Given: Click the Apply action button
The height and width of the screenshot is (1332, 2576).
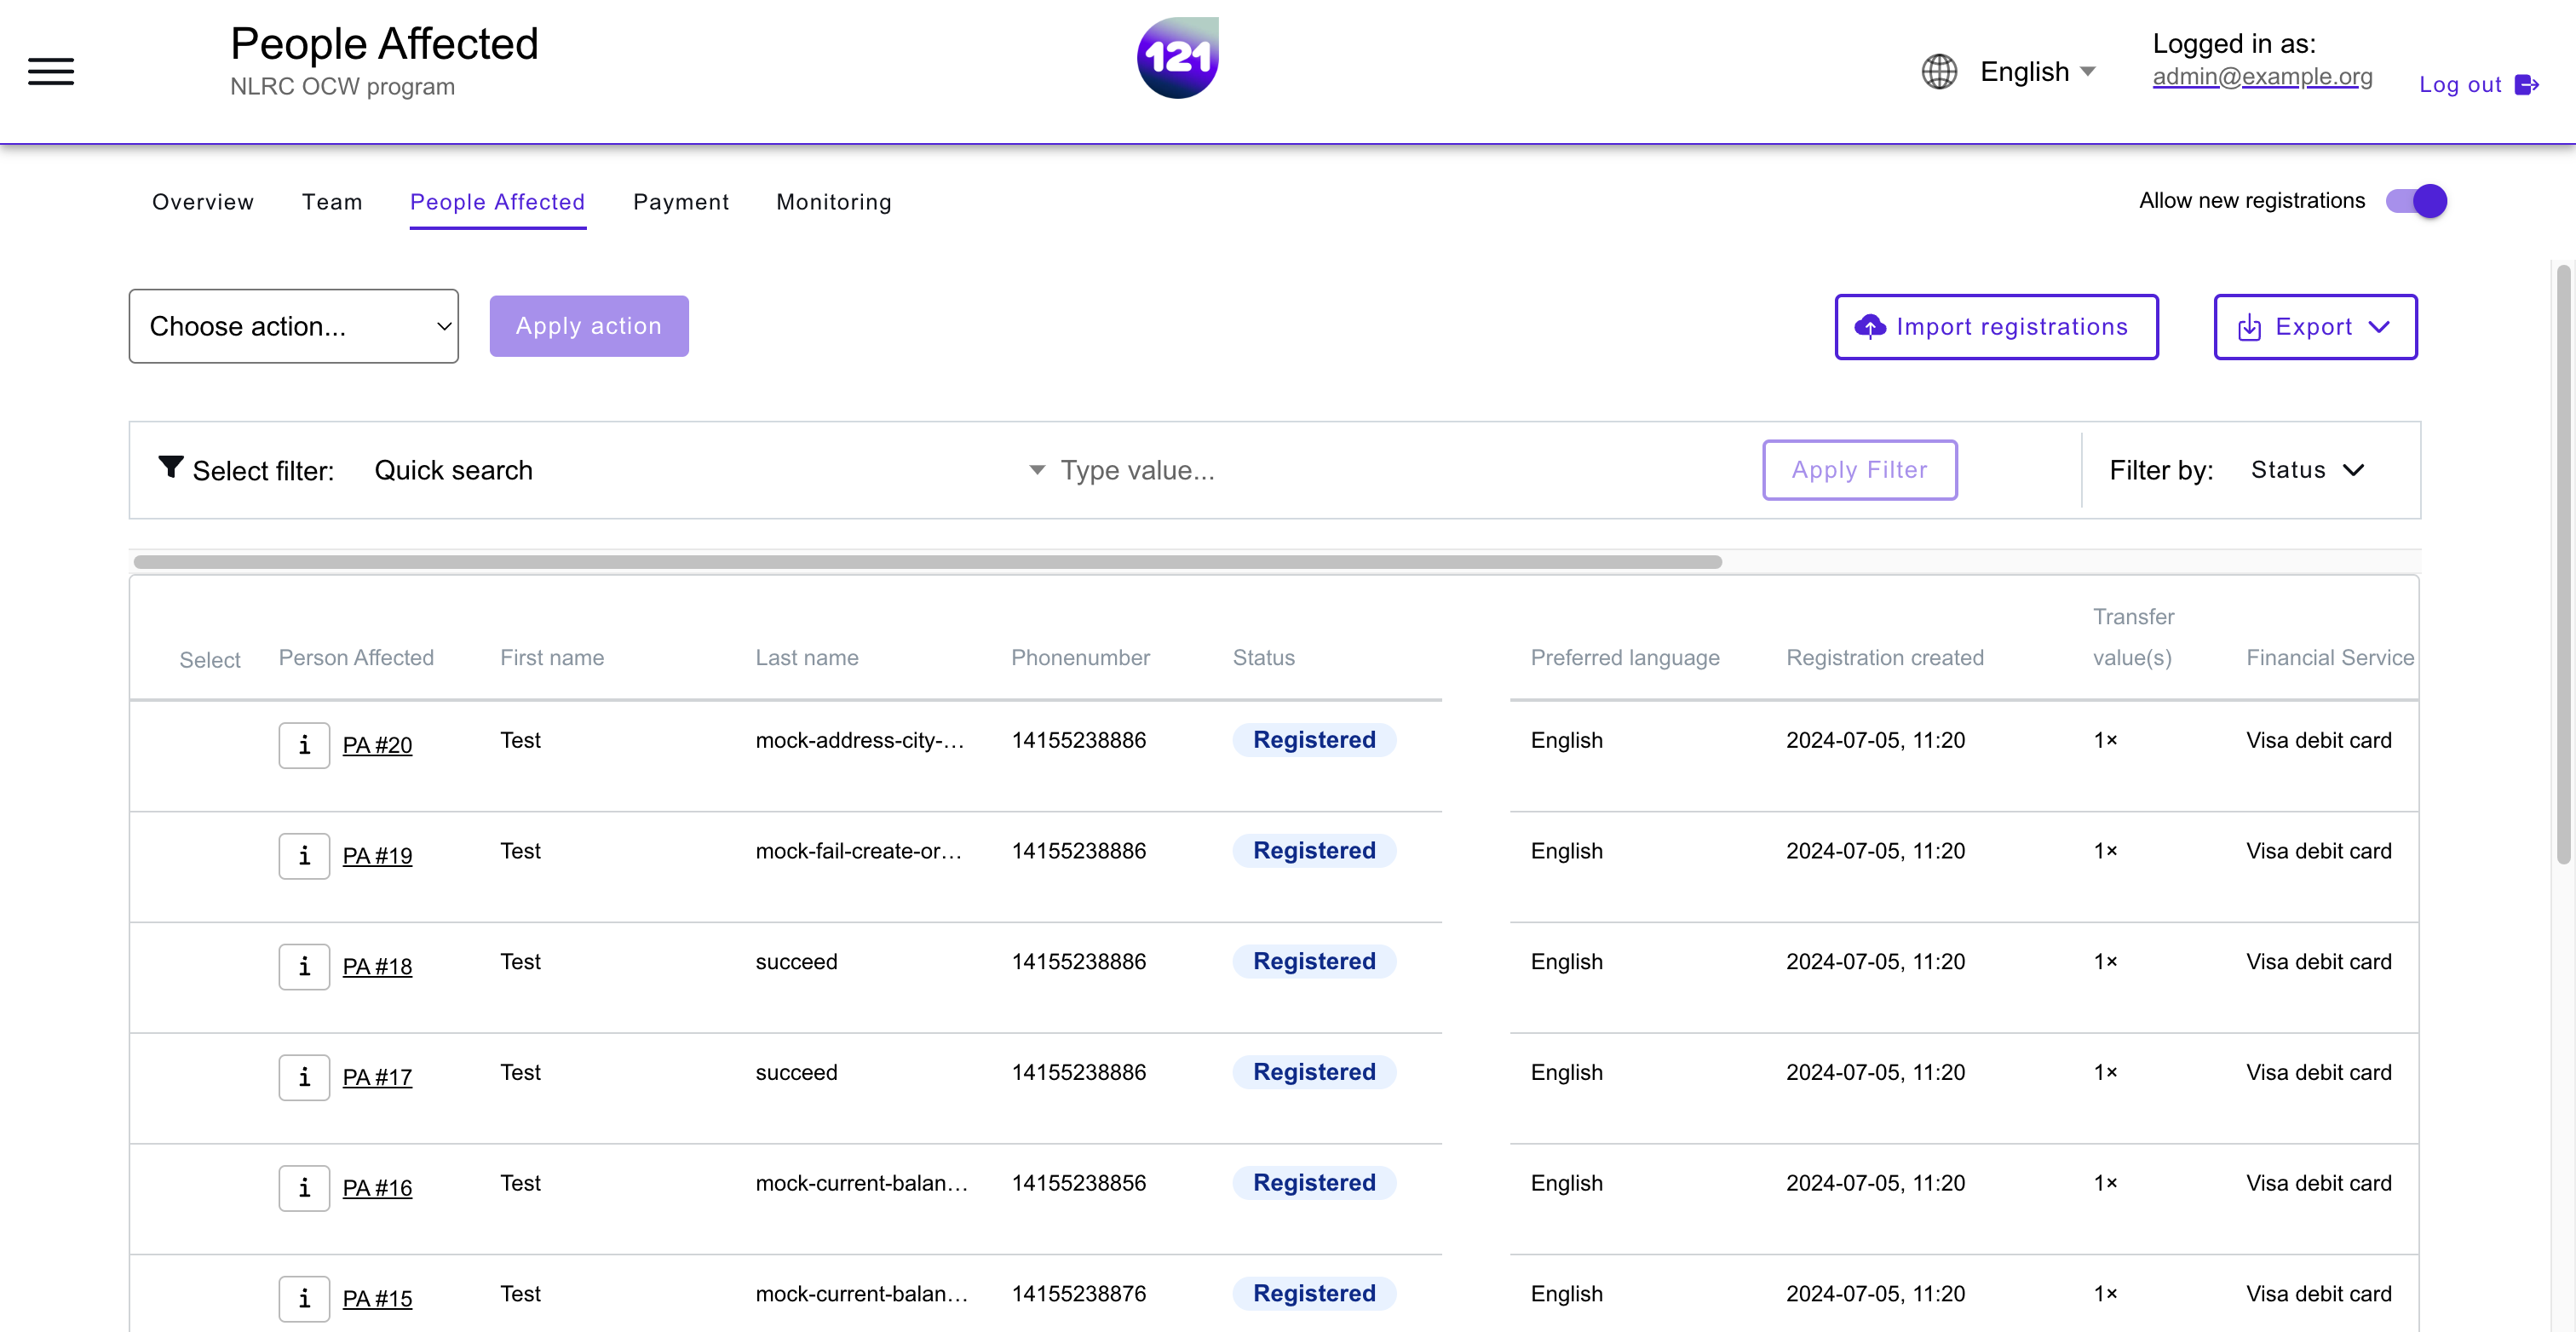Looking at the screenshot, I should [588, 324].
